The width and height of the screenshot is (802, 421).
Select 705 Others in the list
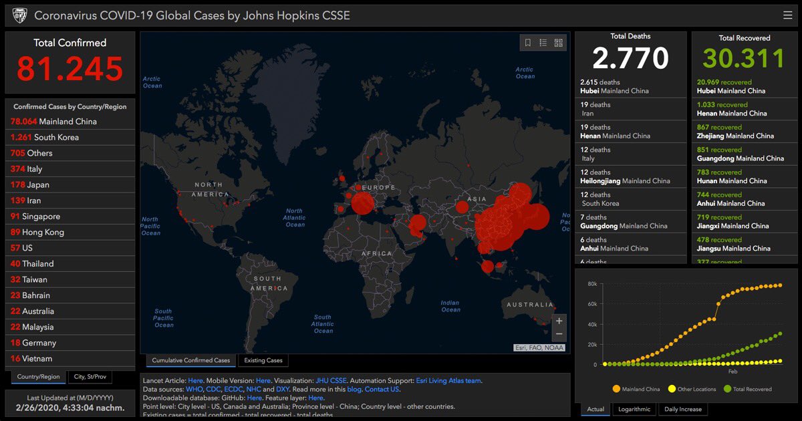70,153
